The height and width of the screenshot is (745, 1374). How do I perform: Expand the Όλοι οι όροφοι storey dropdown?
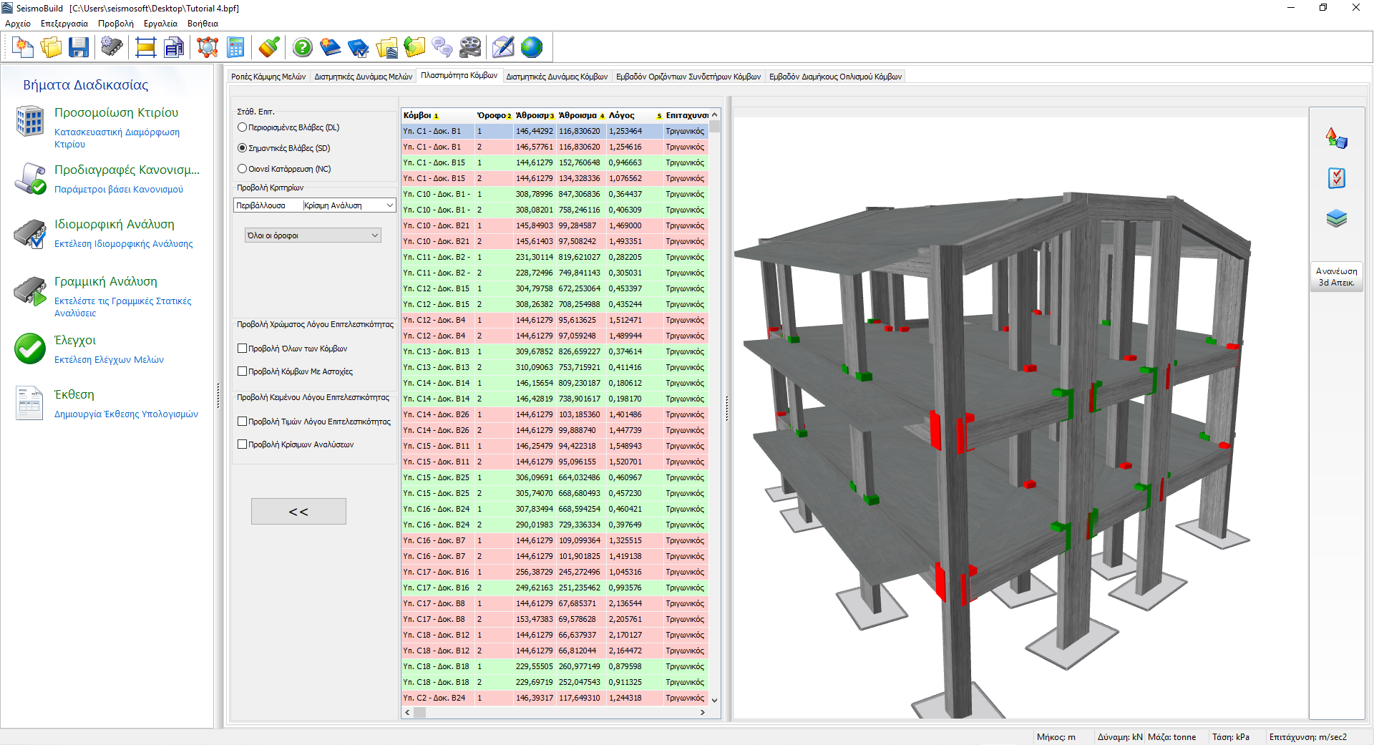coord(313,235)
